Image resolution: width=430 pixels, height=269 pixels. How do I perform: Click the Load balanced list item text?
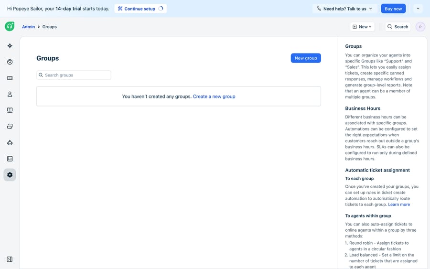click(383, 261)
